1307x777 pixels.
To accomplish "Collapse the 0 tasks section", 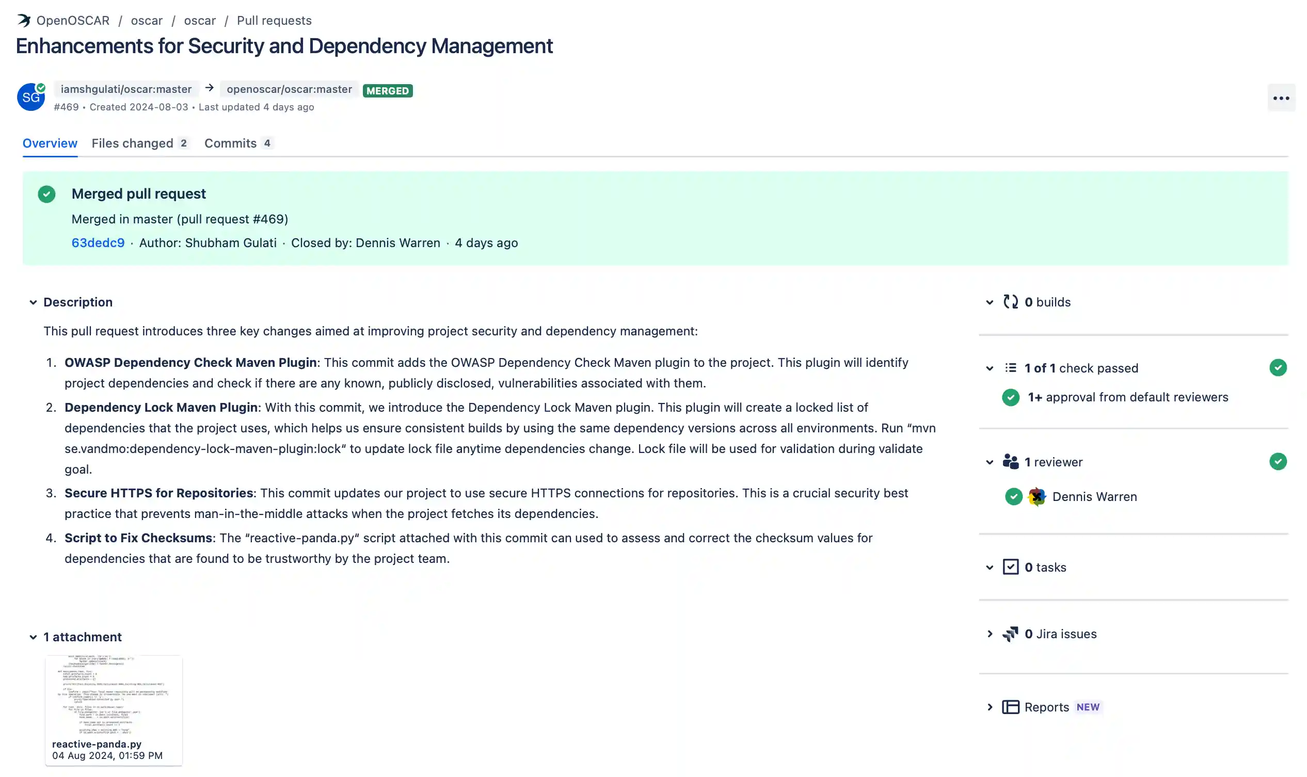I will tap(989, 567).
